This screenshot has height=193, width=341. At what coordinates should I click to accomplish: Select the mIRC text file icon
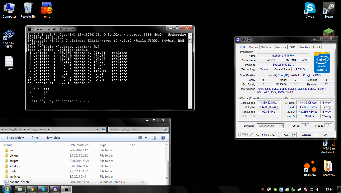[x=9, y=63]
